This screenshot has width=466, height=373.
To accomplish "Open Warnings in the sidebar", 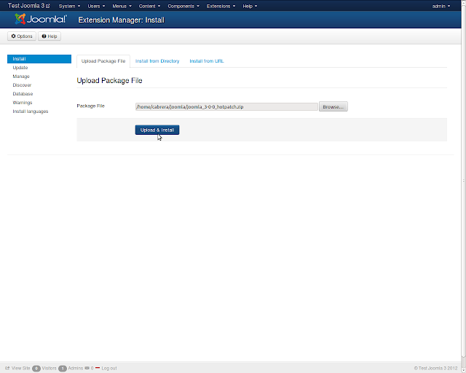I will [23, 102].
